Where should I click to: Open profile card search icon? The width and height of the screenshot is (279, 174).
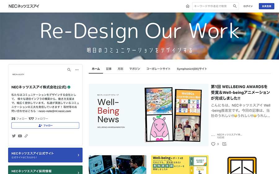click(x=69, y=70)
